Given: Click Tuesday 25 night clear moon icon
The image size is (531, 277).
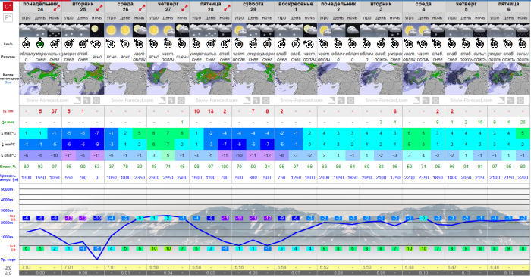Looking at the screenshot, I should (97, 30).
